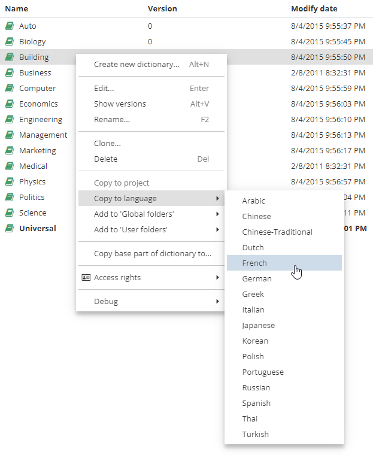
Task: Click the Biology dictionary book icon
Action: 9,42
